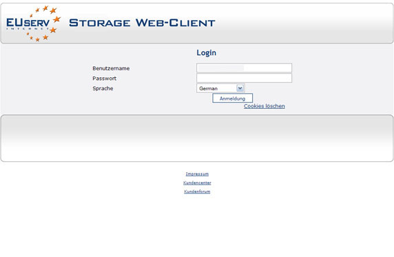Click the Storage Web-Client title
Screen dimensions: 394x257
click(x=142, y=23)
